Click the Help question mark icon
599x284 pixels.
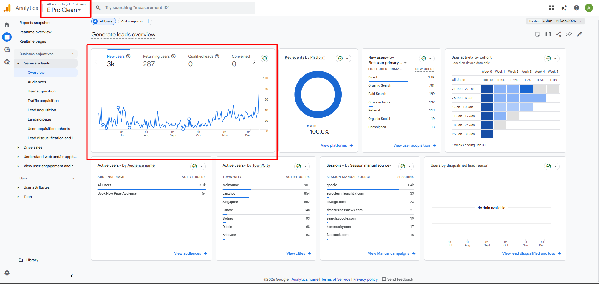(x=576, y=8)
